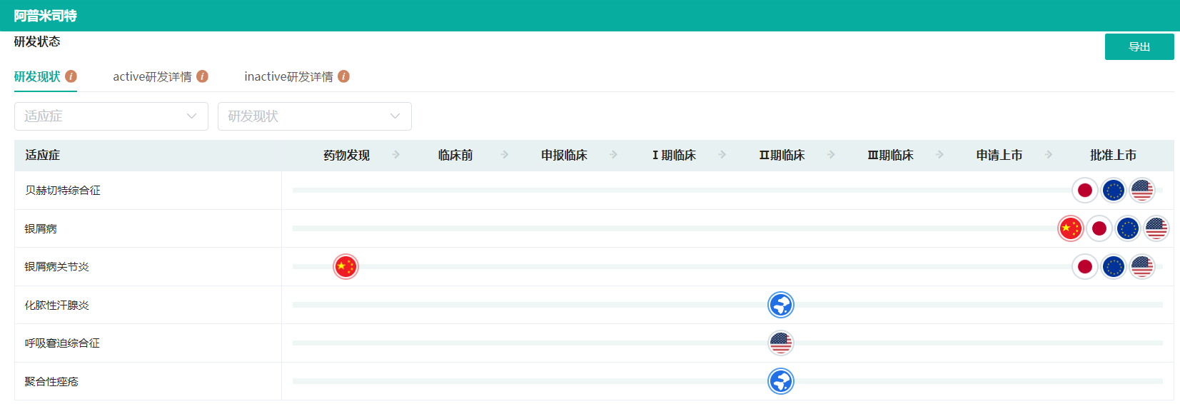Click arrow after Ⅲ期临床 header

coord(940,154)
